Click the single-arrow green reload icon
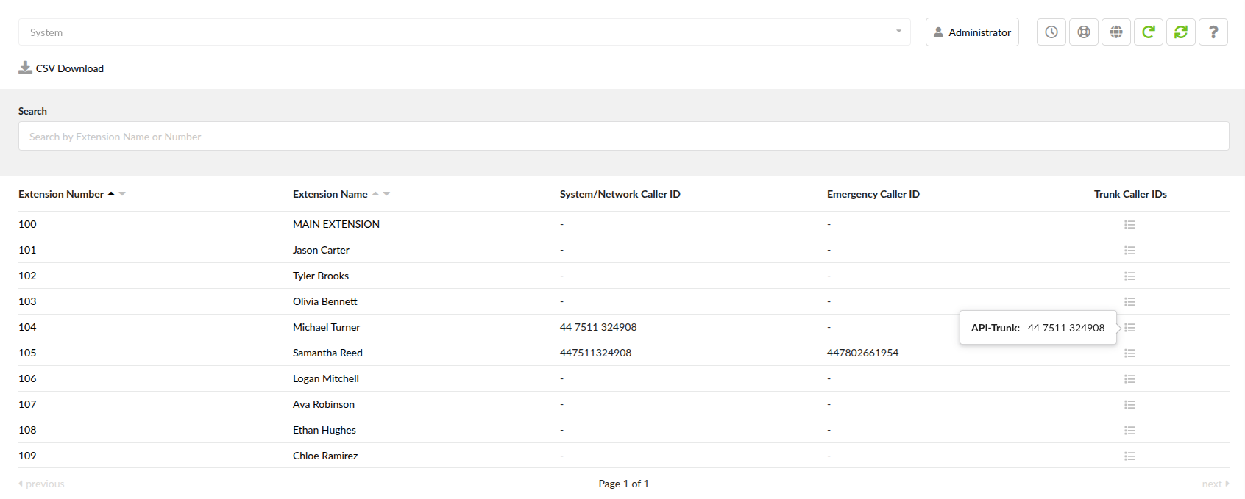This screenshot has width=1245, height=499. point(1148,32)
